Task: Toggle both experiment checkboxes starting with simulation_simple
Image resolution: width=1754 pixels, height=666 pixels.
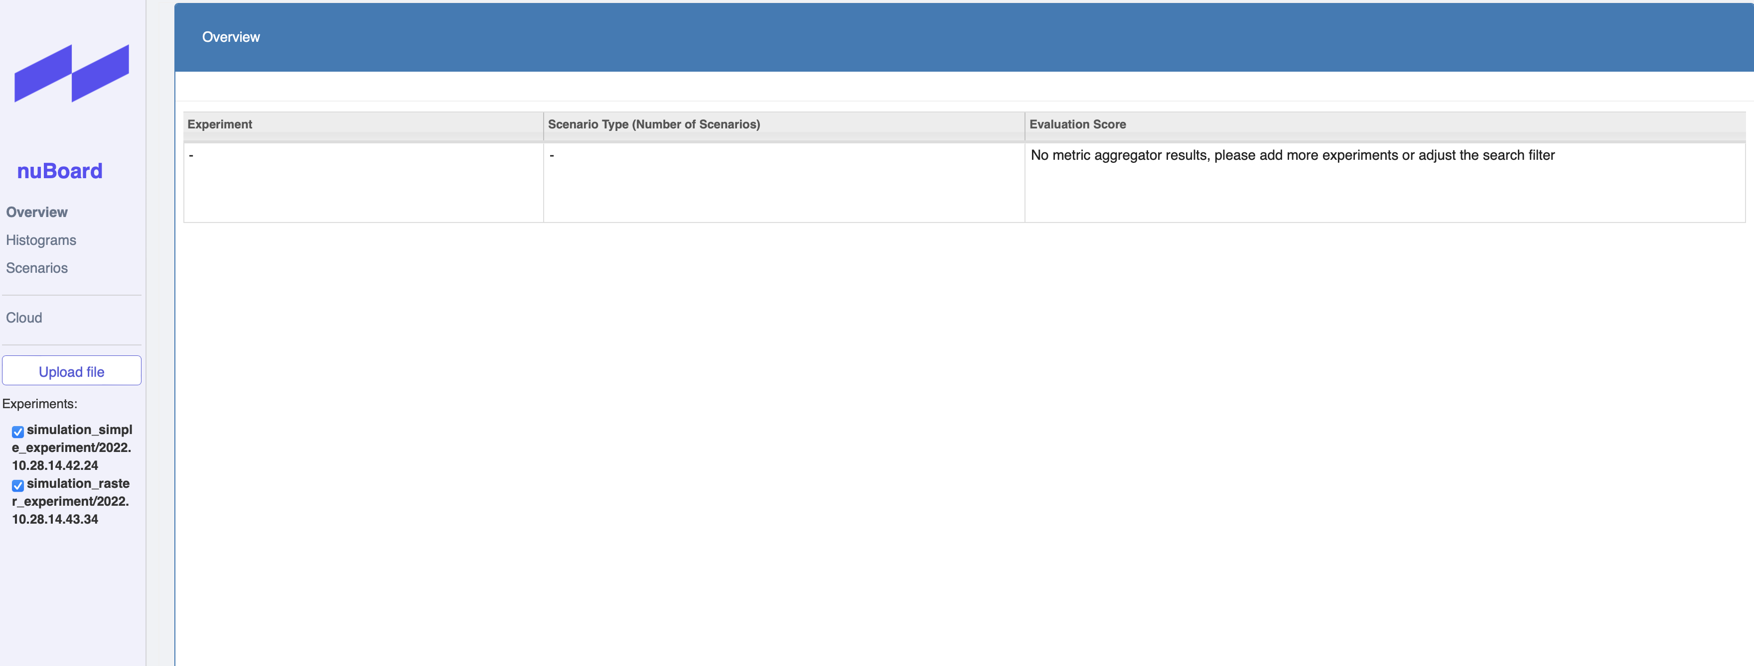Action: click(17, 431)
